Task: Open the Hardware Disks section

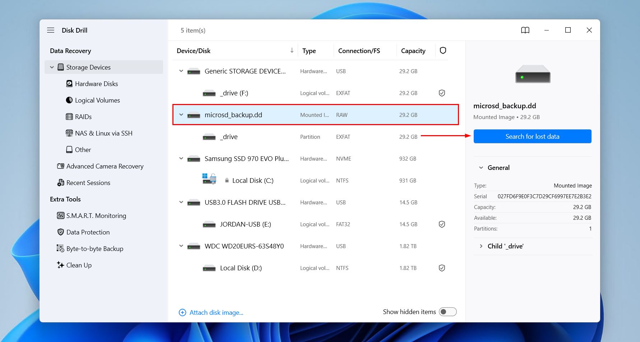Action: coord(96,84)
